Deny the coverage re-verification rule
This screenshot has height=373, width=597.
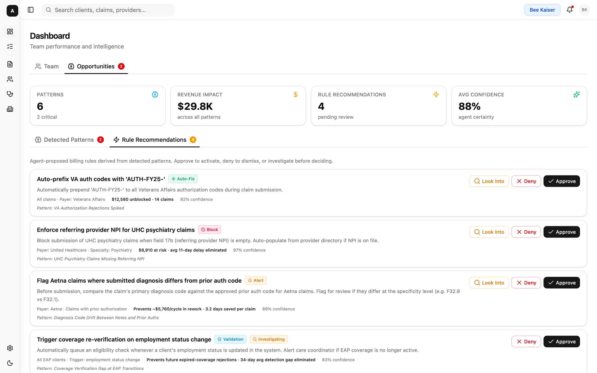tap(526, 342)
